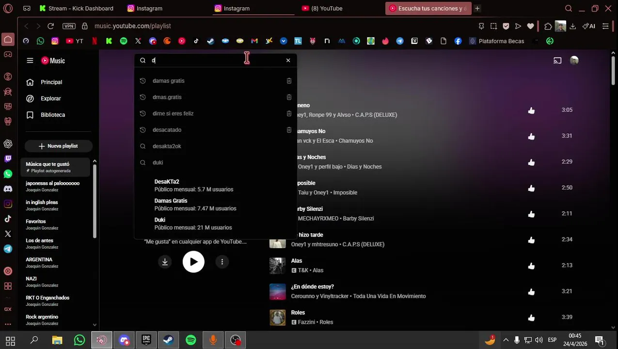Open the 'Los de antes' playlist
The height and width of the screenshot is (349, 618).
click(55, 243)
